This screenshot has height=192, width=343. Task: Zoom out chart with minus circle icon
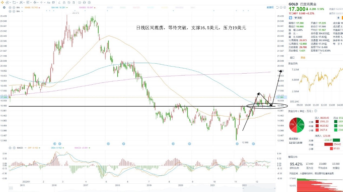point(281,7)
